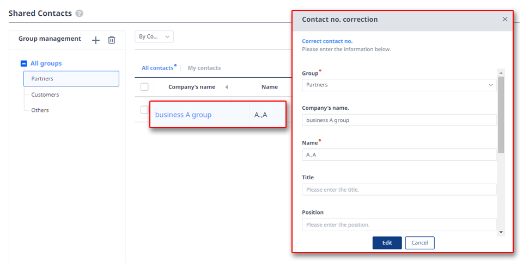Toggle the select-all contacts checkbox

pyautogui.click(x=144, y=87)
